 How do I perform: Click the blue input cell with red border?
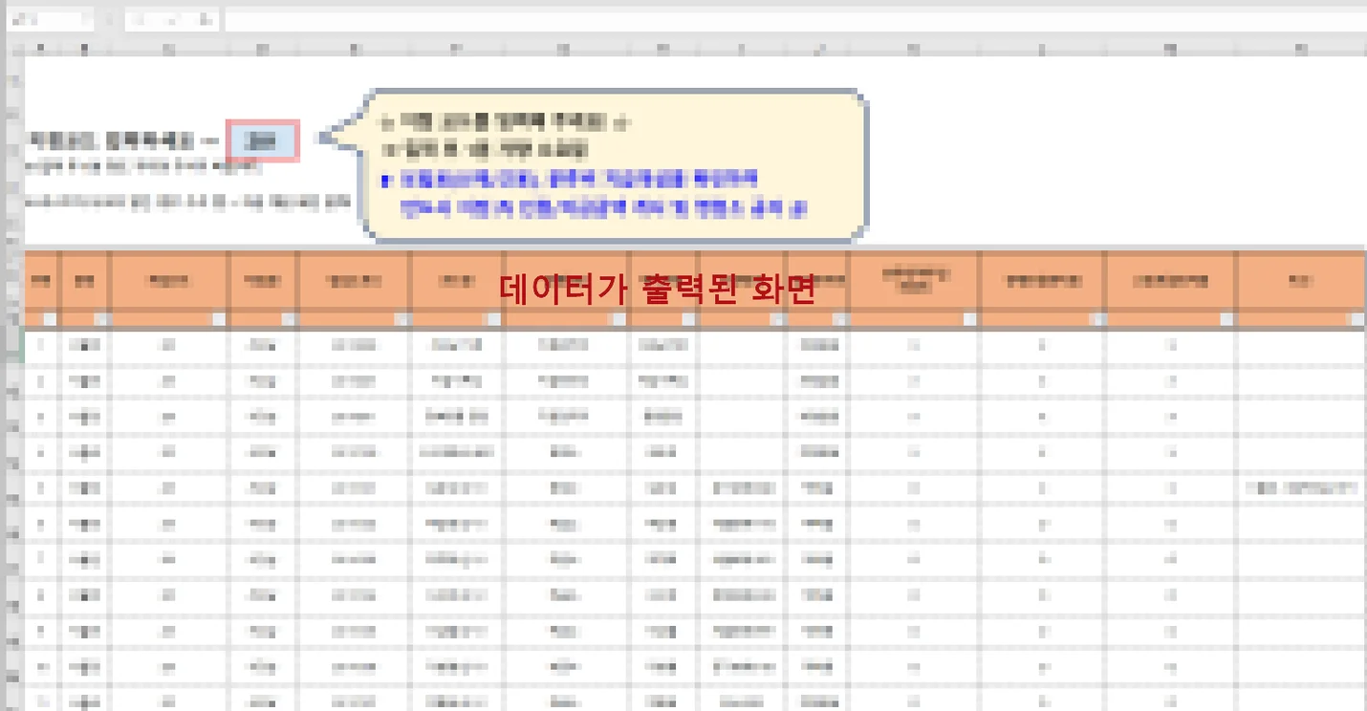[x=263, y=140]
